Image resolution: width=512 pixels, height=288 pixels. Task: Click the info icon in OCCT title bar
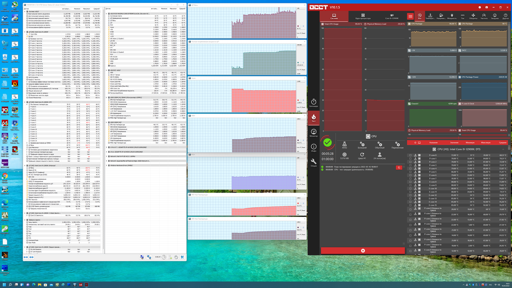480,7
